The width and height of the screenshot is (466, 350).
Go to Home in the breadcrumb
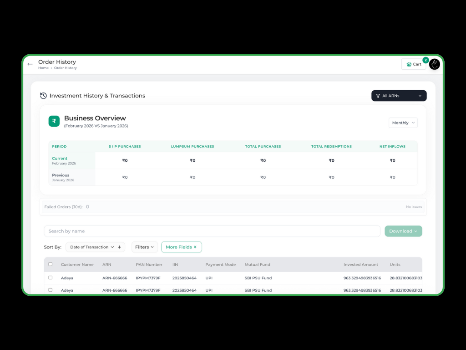tap(43, 68)
